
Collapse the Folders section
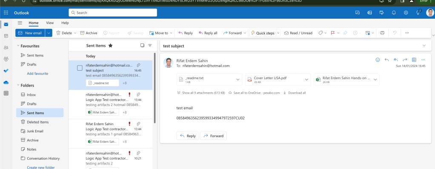(x=18, y=85)
